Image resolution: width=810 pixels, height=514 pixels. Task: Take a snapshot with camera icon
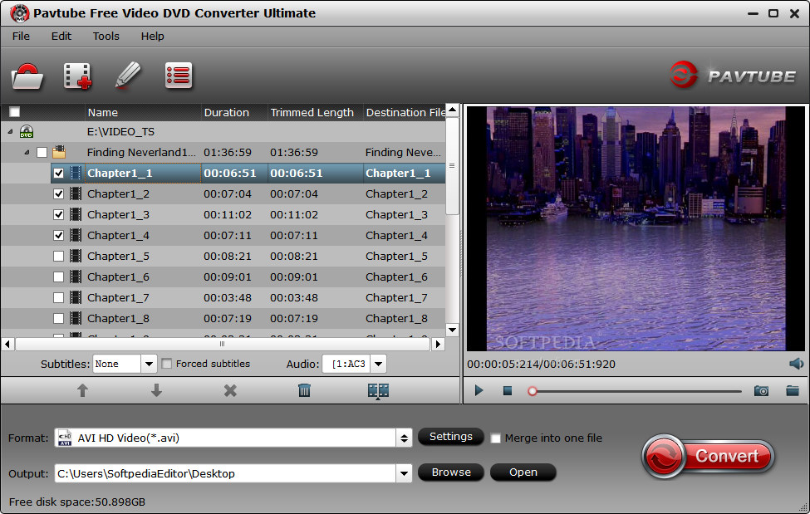click(761, 390)
